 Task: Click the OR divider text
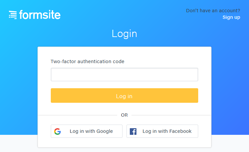pyautogui.click(x=124, y=115)
